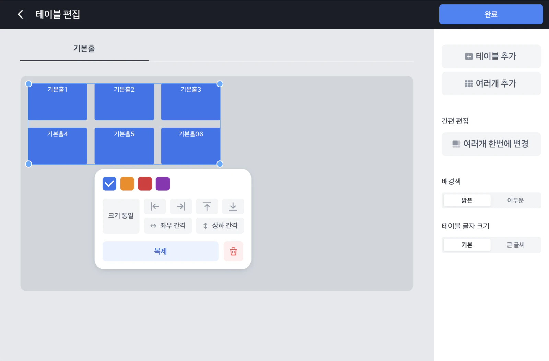Apply 좌우 간격 spacing
The width and height of the screenshot is (549, 361).
tap(168, 226)
